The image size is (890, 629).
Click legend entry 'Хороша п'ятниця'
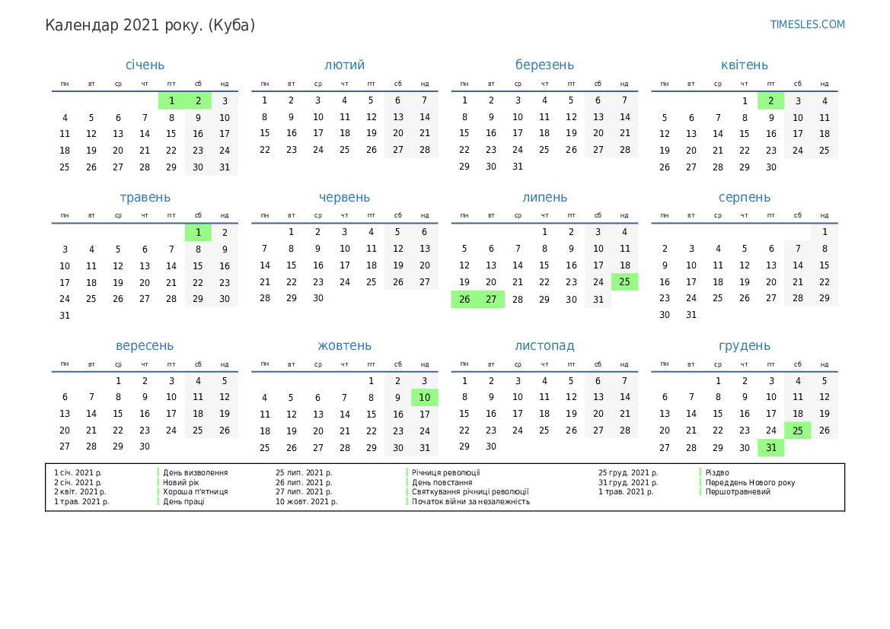tap(195, 492)
